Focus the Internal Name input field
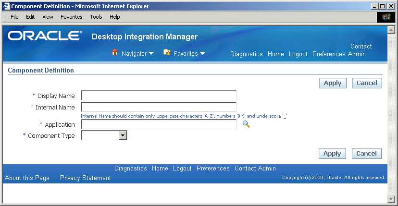398x206 pixels. [159, 107]
